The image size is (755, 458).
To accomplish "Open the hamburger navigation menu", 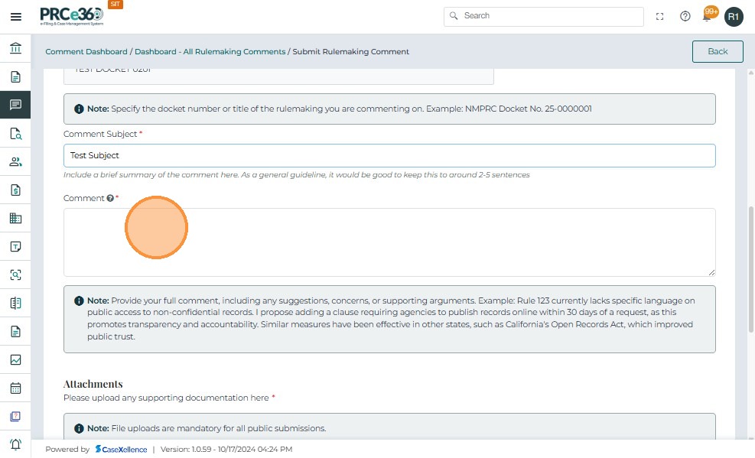I will click(x=15, y=16).
